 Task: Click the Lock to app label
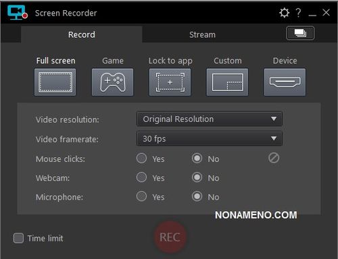tap(170, 61)
